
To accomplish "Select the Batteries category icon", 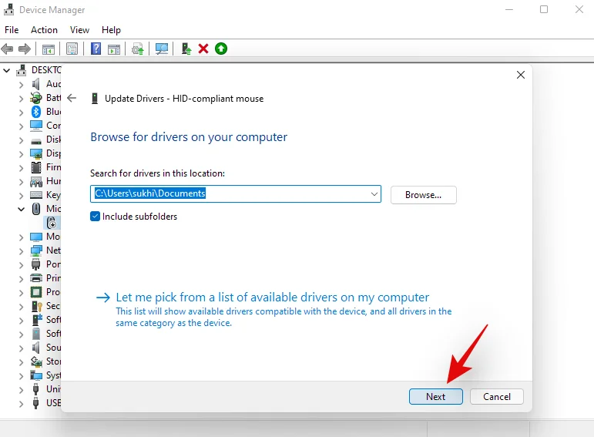I will (36, 98).
